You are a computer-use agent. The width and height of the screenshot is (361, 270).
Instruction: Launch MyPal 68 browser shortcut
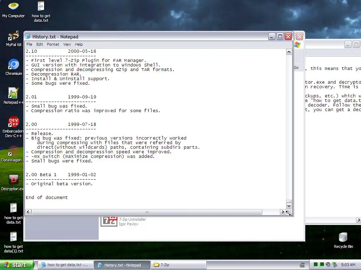(13, 39)
